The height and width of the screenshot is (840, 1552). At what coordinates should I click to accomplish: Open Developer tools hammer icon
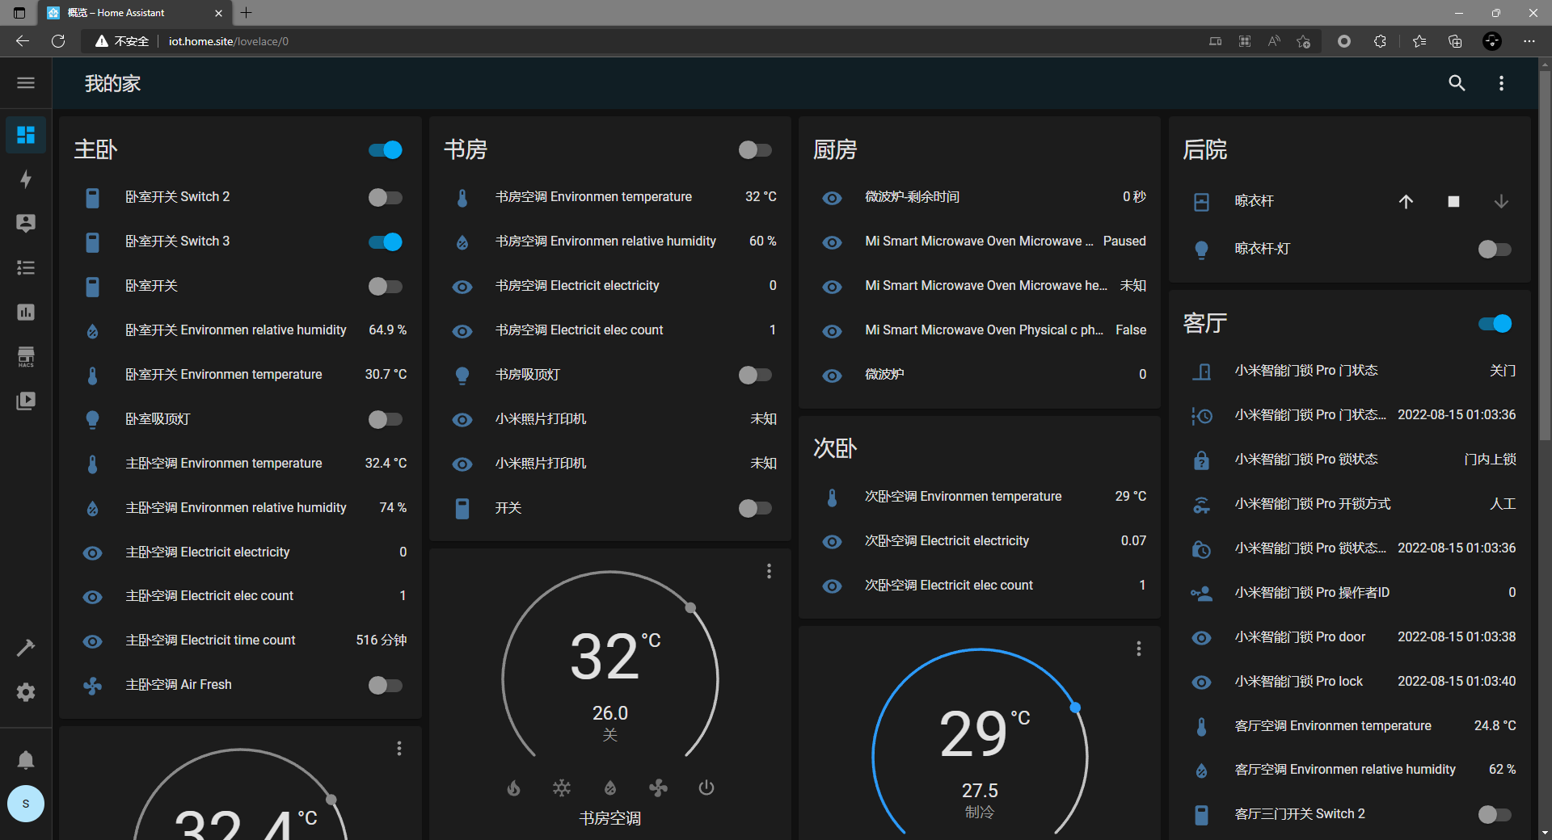[x=26, y=648]
